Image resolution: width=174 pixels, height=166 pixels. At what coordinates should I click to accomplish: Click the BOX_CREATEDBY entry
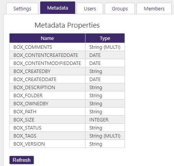pyautogui.click(x=32, y=71)
